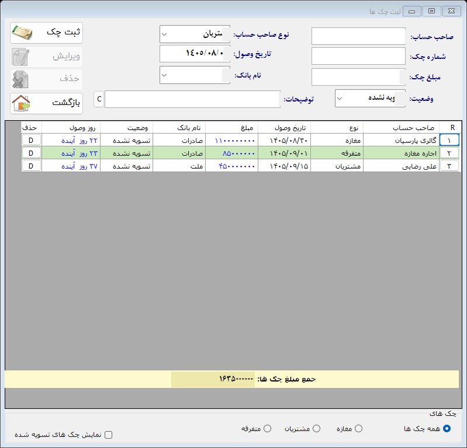Click the علی رضایی cell
The width and height of the screenshot is (467, 448).
[x=401, y=166]
